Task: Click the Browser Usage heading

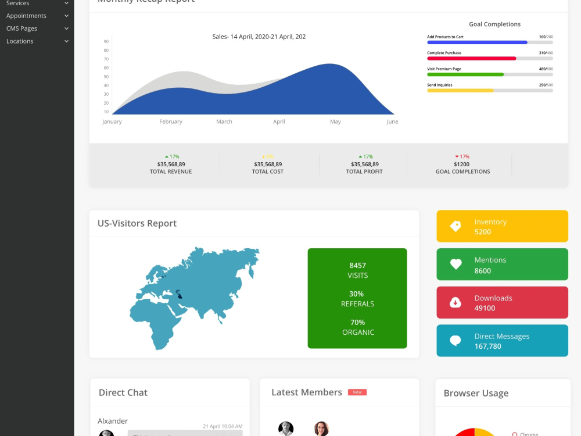Action: [x=476, y=393]
